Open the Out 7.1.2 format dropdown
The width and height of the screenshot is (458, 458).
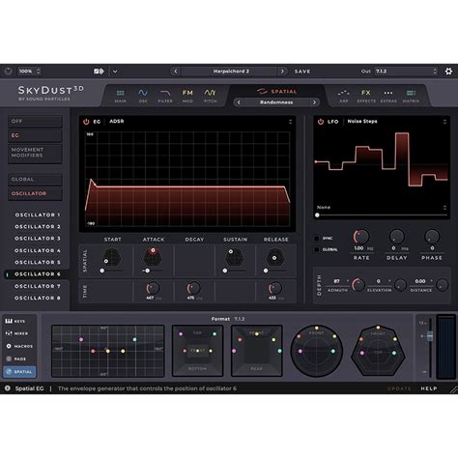click(x=406, y=72)
